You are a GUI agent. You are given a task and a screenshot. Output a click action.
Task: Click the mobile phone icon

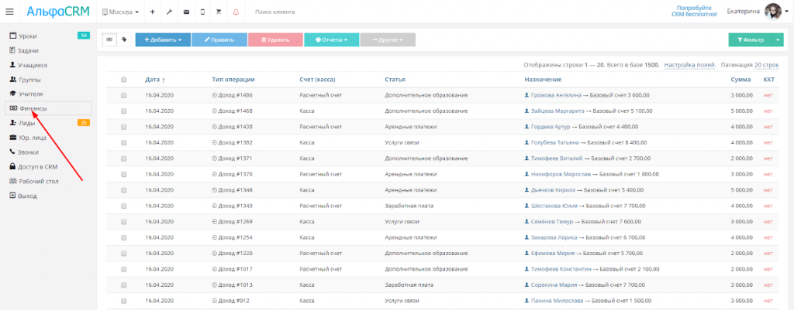coord(202,12)
